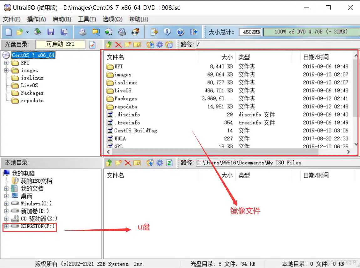
Task: Expand 我的文档 in local tree
Action: tap(6, 189)
